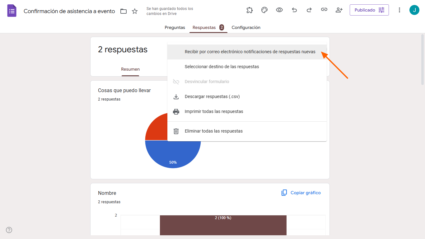Star the form next to its title
This screenshot has width=425, height=239.
pyautogui.click(x=135, y=11)
